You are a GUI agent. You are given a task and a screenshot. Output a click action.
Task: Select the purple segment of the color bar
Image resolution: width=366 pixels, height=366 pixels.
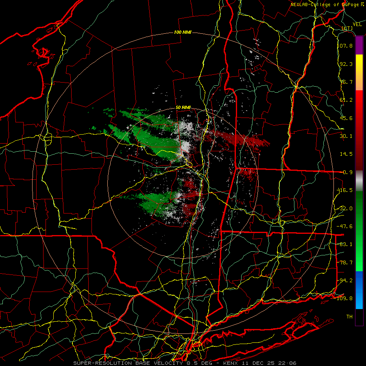point(359,46)
